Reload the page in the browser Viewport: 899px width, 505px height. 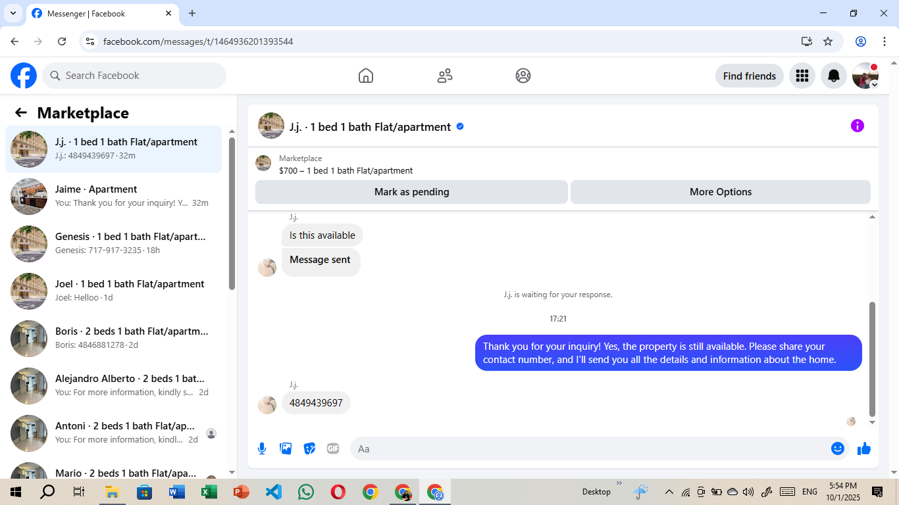pos(62,41)
